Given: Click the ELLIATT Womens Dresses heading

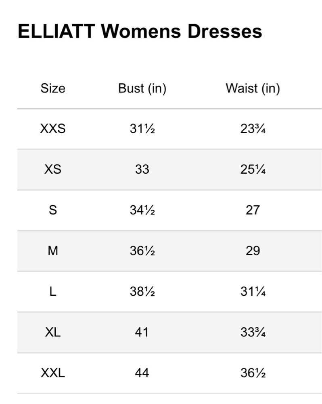Looking at the screenshot, I should pos(140,32).
